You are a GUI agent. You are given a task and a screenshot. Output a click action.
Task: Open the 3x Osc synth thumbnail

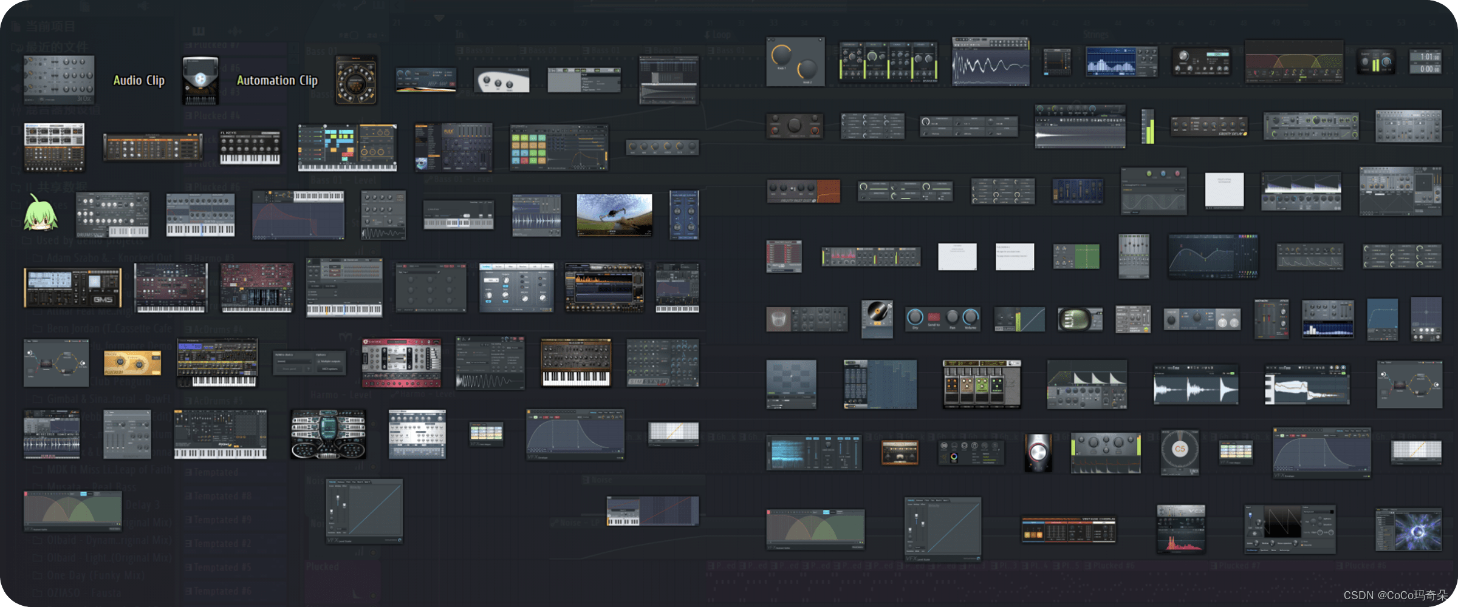point(59,79)
